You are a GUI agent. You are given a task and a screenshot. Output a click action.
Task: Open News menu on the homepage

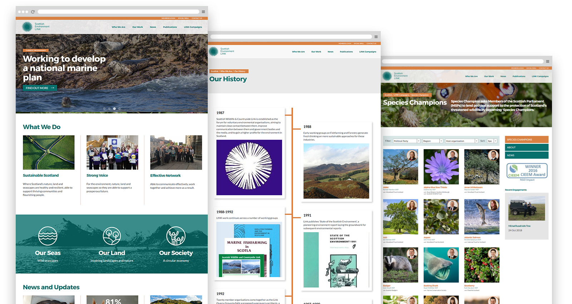point(153,27)
